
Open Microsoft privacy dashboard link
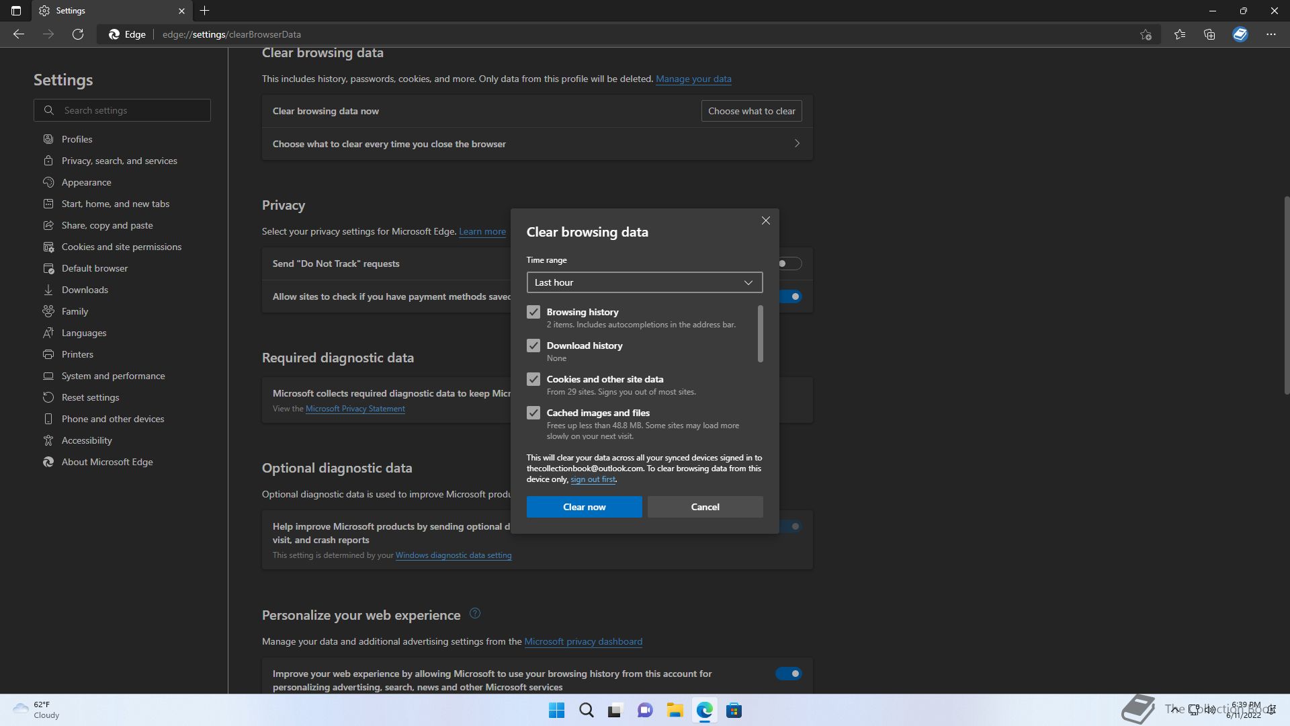(583, 641)
